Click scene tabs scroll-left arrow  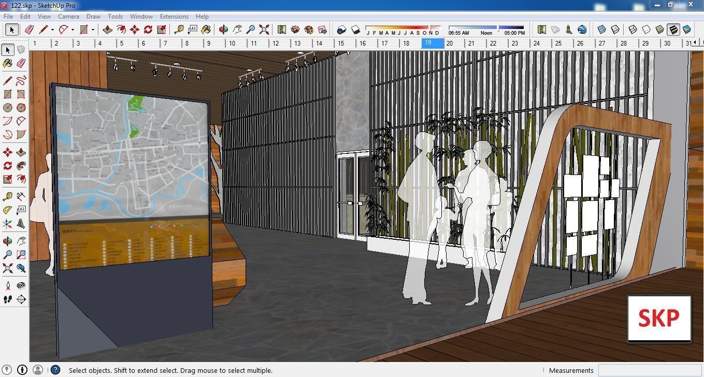[x=695, y=44]
